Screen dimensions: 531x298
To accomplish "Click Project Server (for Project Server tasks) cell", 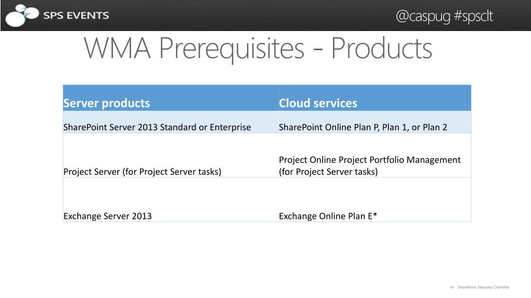I will click(x=142, y=172).
